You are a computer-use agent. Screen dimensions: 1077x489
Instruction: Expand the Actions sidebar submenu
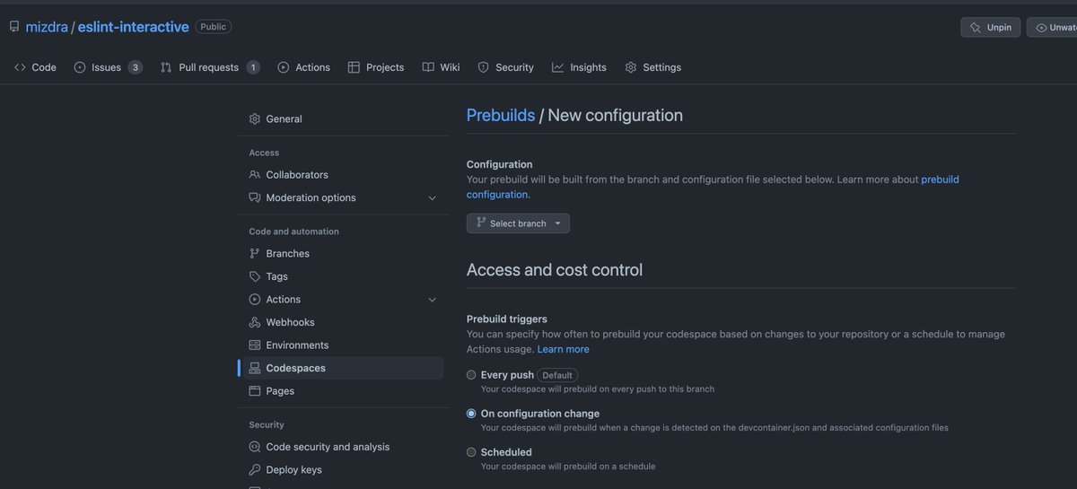point(432,300)
